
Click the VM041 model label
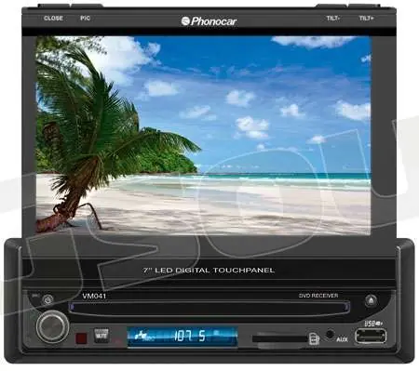(94, 296)
